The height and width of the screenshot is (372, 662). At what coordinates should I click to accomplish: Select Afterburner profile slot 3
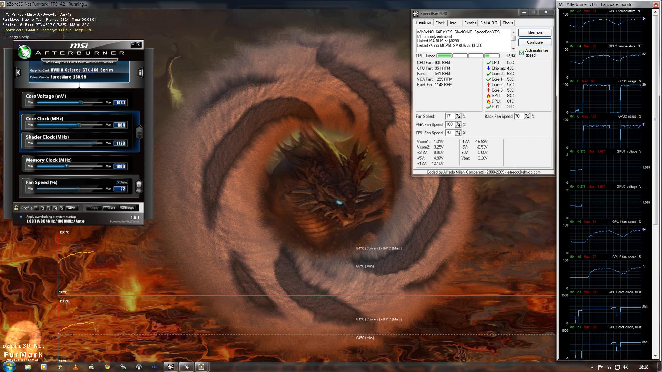pos(49,208)
